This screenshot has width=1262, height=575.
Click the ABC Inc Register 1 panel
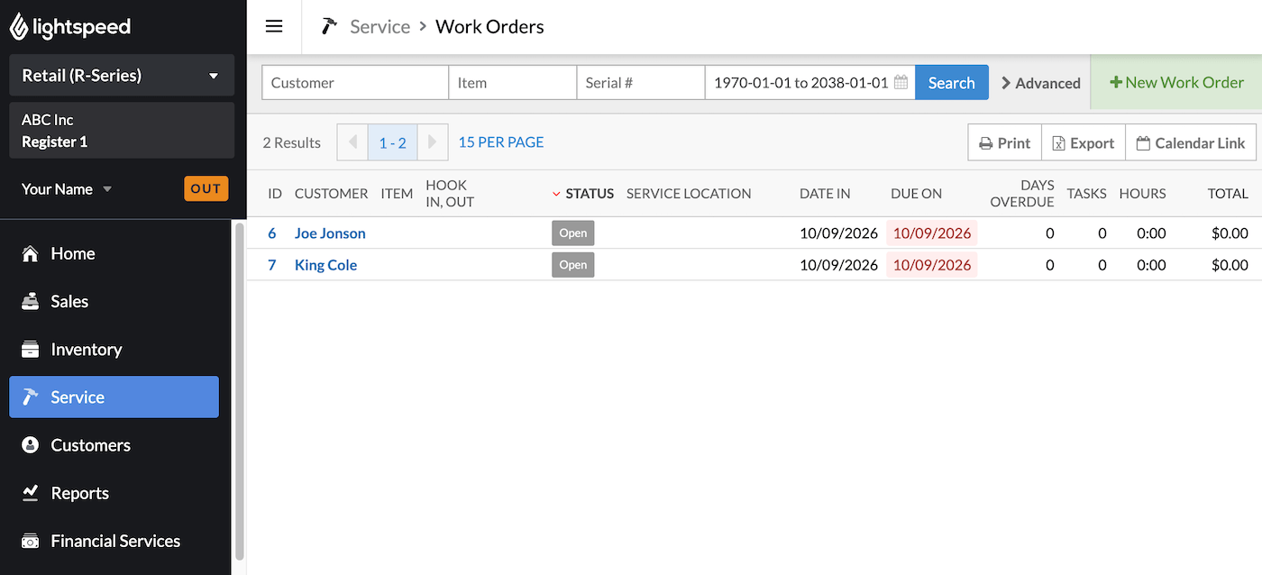click(x=122, y=131)
